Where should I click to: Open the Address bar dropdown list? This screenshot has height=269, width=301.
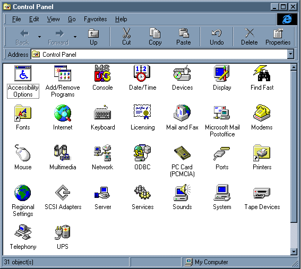[290, 54]
